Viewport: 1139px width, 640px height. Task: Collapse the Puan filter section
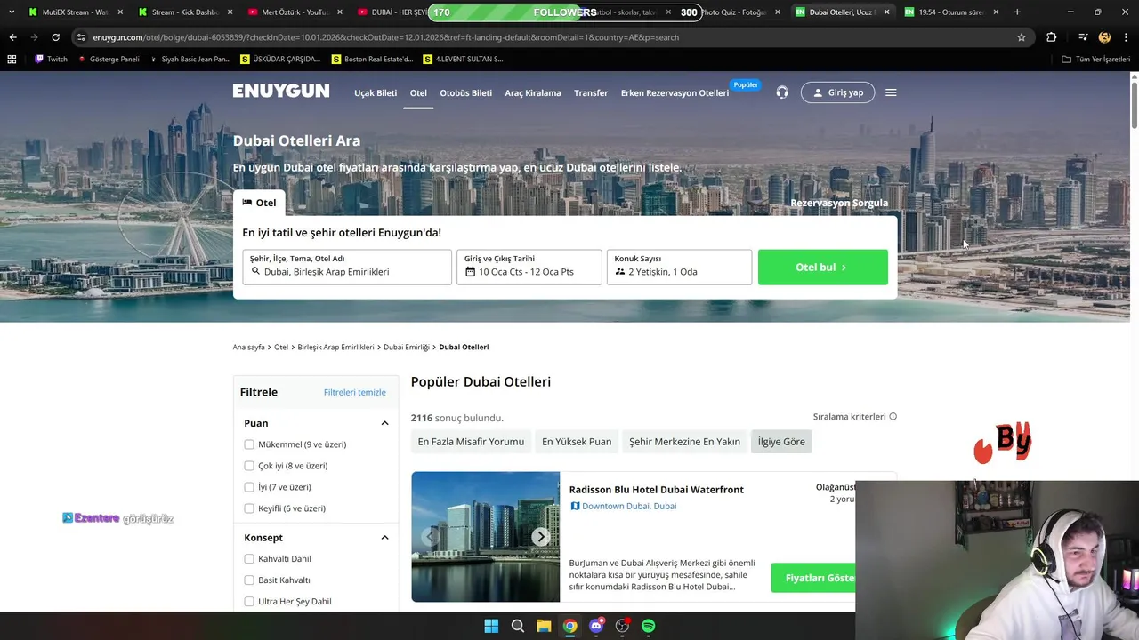pyautogui.click(x=384, y=423)
